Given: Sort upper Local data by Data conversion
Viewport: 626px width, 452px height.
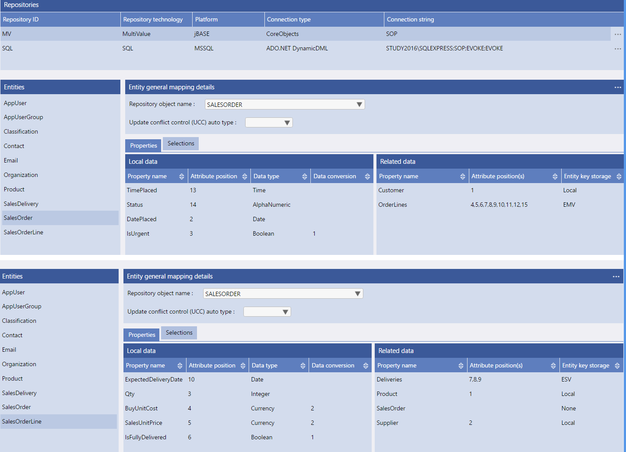Looking at the screenshot, I should tap(367, 177).
